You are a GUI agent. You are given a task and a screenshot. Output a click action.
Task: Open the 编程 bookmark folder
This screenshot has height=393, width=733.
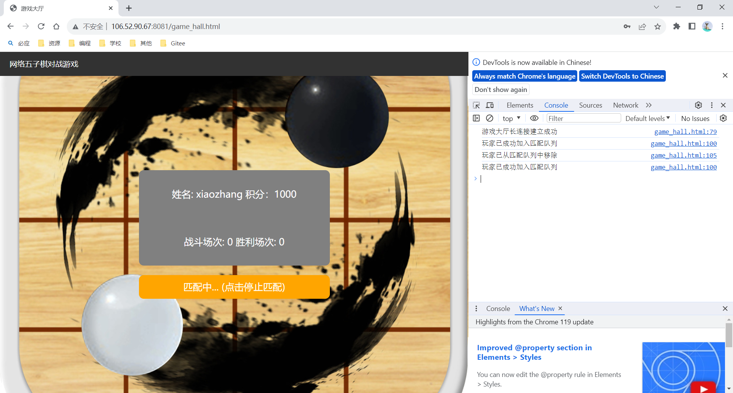pos(80,43)
